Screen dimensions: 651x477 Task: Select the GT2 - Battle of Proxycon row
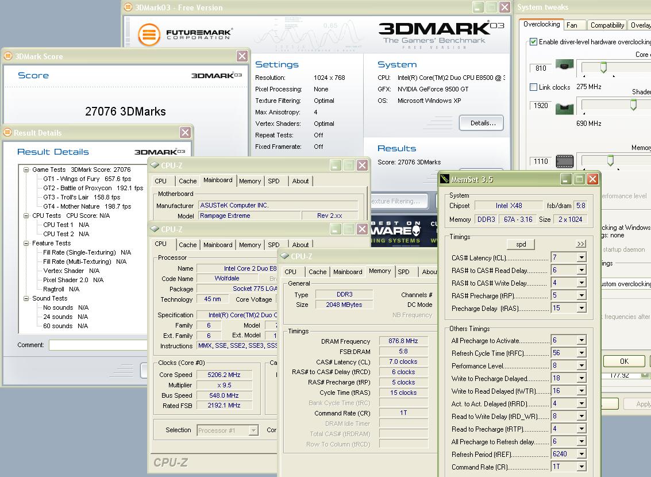[x=93, y=188]
